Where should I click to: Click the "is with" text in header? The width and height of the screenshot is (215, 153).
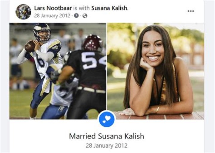point(82,8)
